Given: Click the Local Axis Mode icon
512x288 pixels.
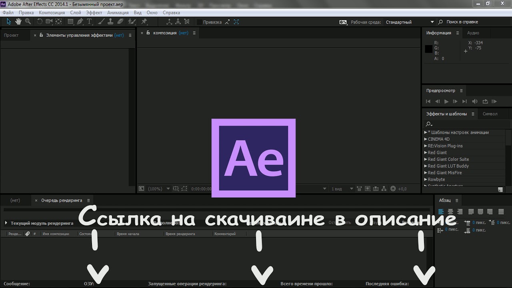Looking at the screenshot, I should tap(169, 22).
